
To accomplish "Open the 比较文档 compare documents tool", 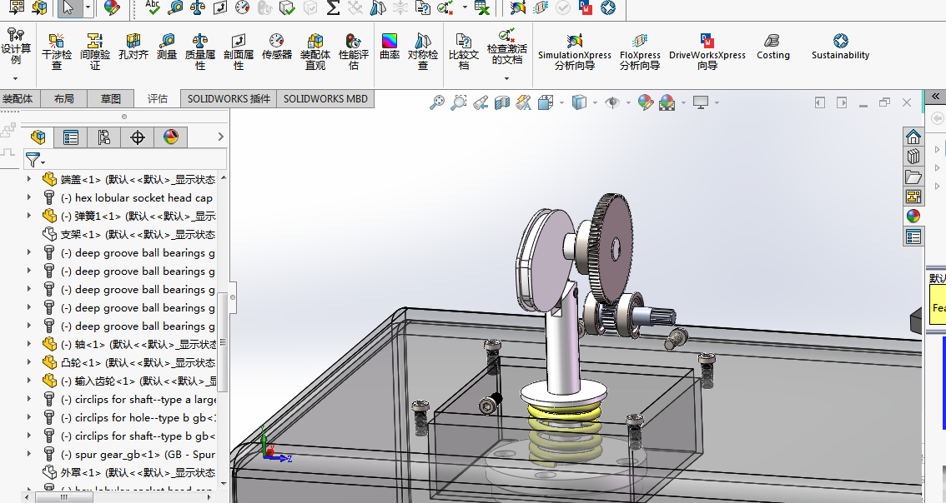I will coord(463,52).
